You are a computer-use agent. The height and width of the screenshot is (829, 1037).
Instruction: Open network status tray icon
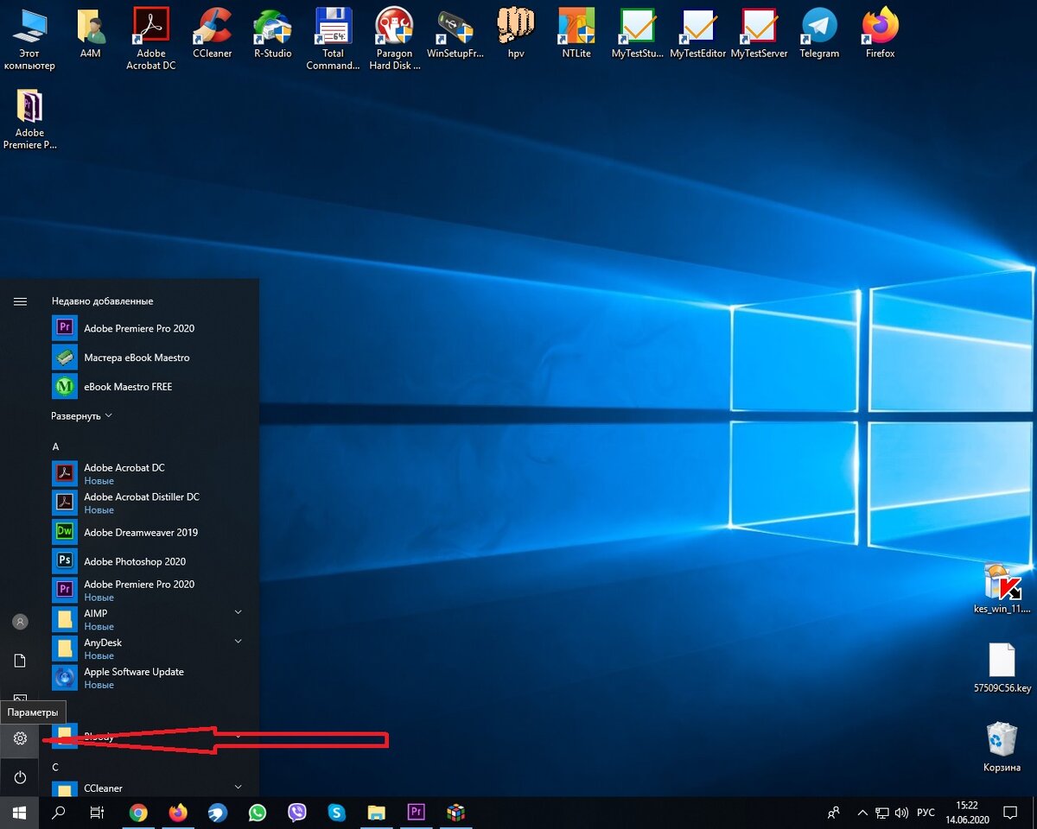click(882, 813)
